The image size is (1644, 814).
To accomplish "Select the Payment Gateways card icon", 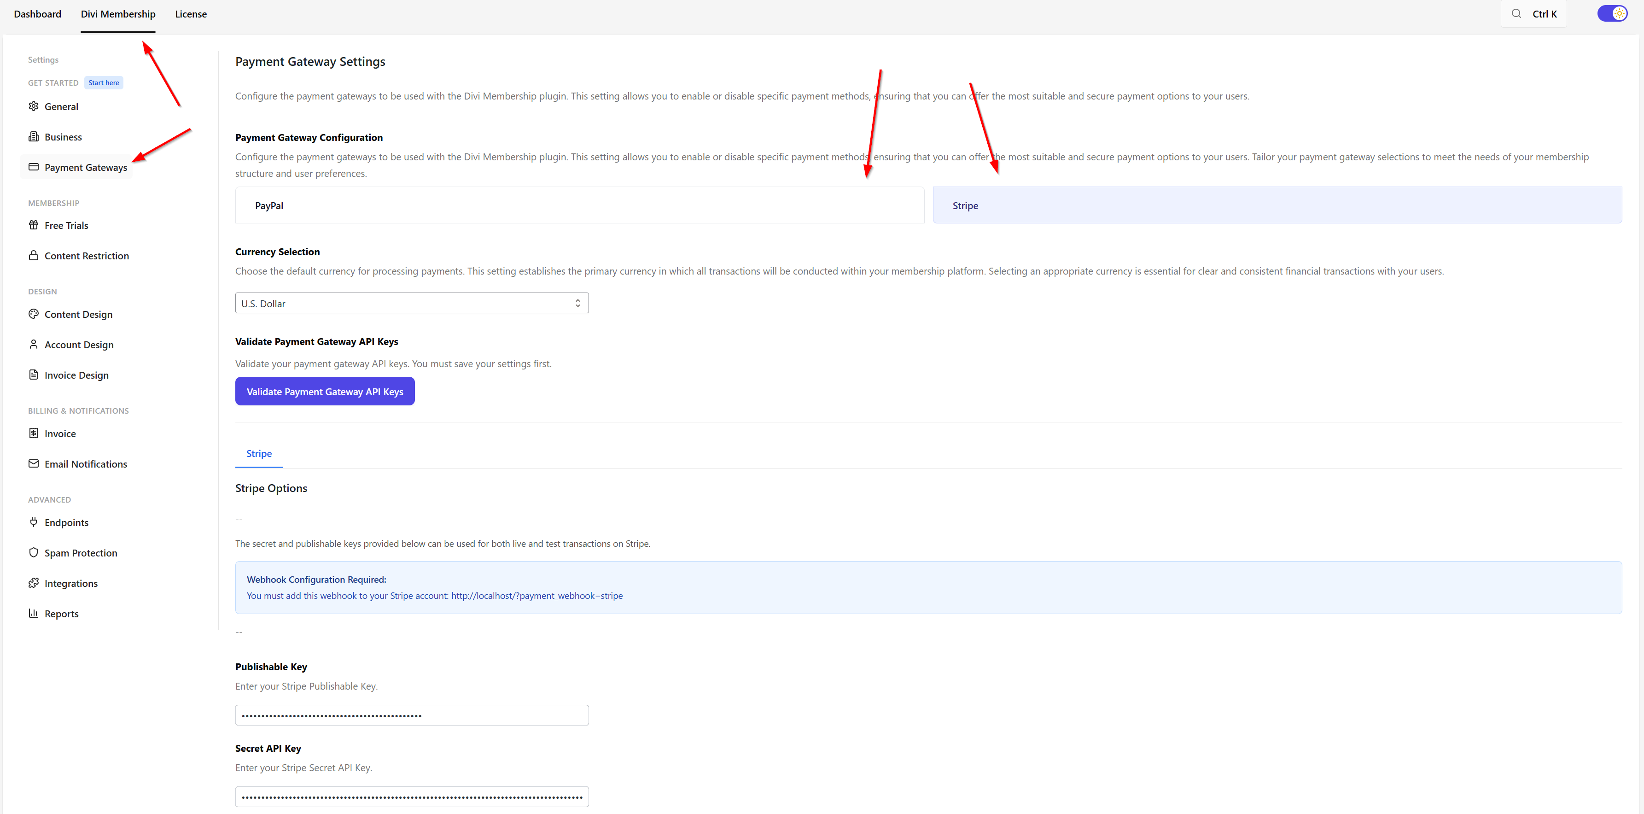I will 34,167.
